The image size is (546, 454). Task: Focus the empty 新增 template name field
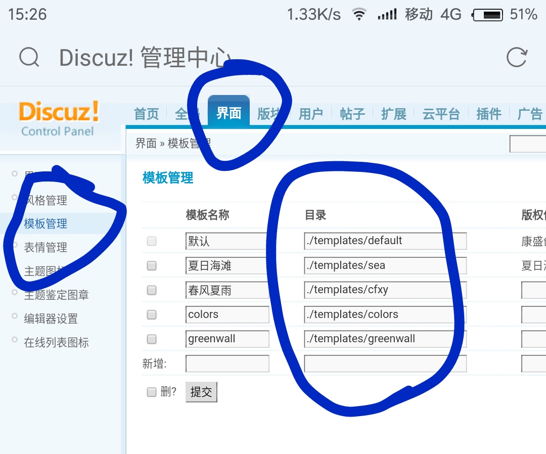tap(227, 364)
